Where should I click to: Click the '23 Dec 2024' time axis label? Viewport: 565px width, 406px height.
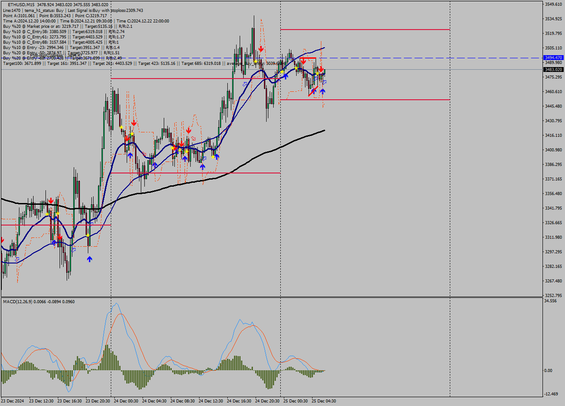click(13, 401)
